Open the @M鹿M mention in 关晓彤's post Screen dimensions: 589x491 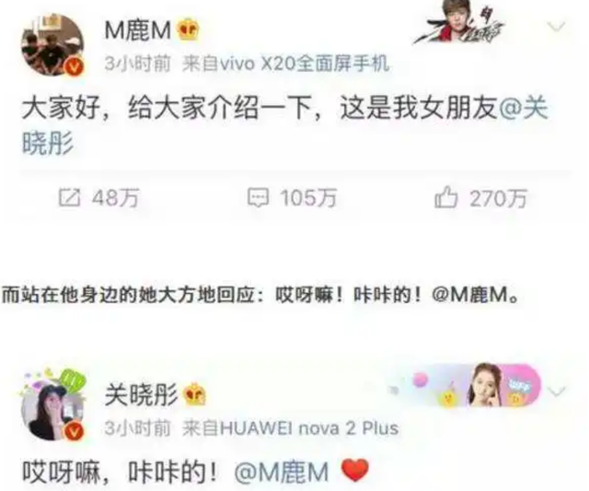pyautogui.click(x=282, y=472)
